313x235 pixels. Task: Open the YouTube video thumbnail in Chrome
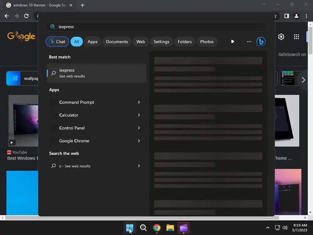23,121
